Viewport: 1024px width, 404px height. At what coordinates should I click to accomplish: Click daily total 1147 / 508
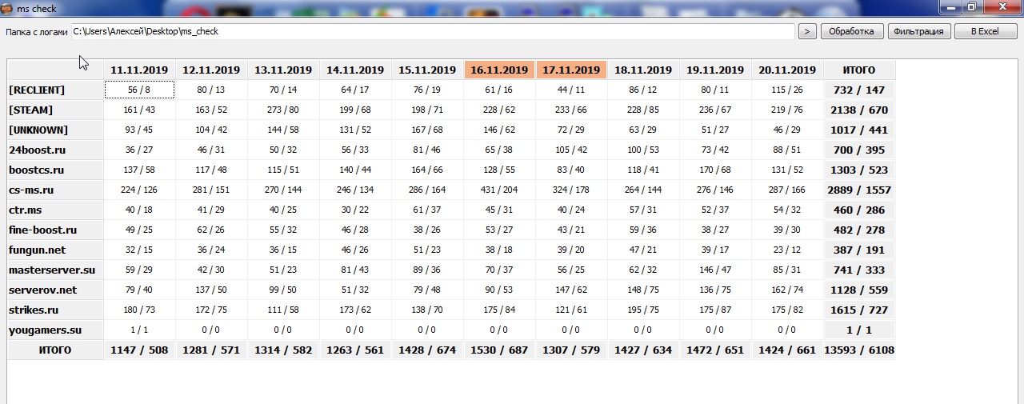pyautogui.click(x=139, y=350)
